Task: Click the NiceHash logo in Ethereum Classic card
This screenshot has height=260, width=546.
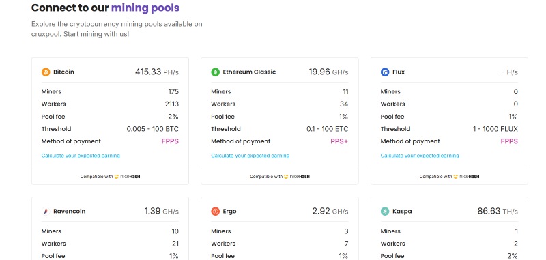Action: (297, 177)
